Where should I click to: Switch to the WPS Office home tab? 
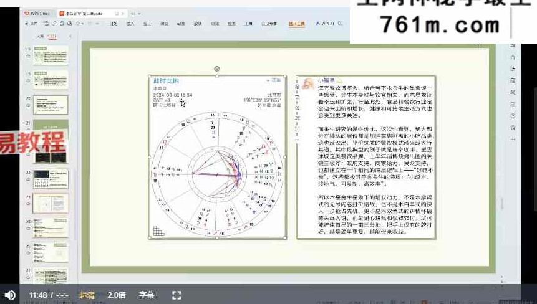tap(37, 14)
